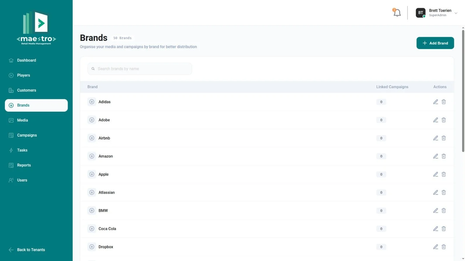Screen dimensions: 465x261
Task: Click the Dropbox brand star icon
Action: tap(92, 247)
